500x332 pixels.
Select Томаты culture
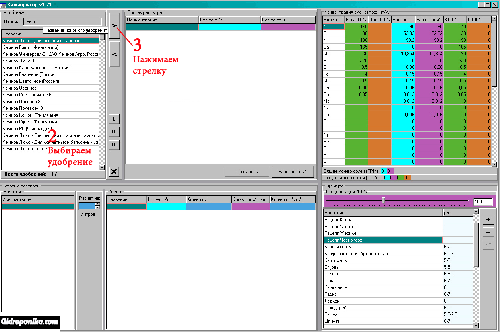pos(383,274)
